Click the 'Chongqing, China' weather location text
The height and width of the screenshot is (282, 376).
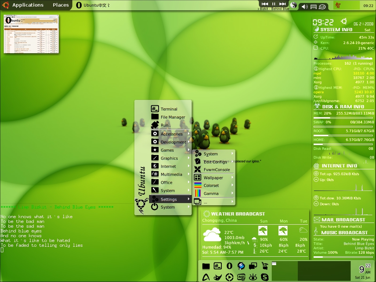(220, 220)
